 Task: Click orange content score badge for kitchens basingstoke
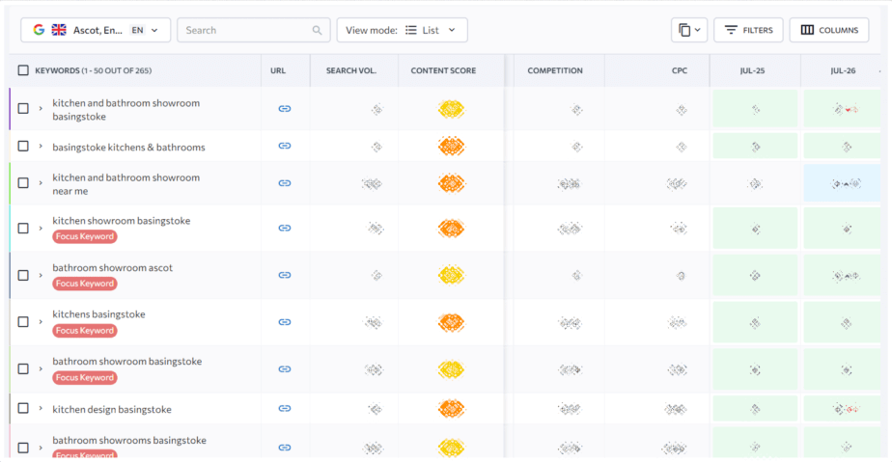(451, 322)
